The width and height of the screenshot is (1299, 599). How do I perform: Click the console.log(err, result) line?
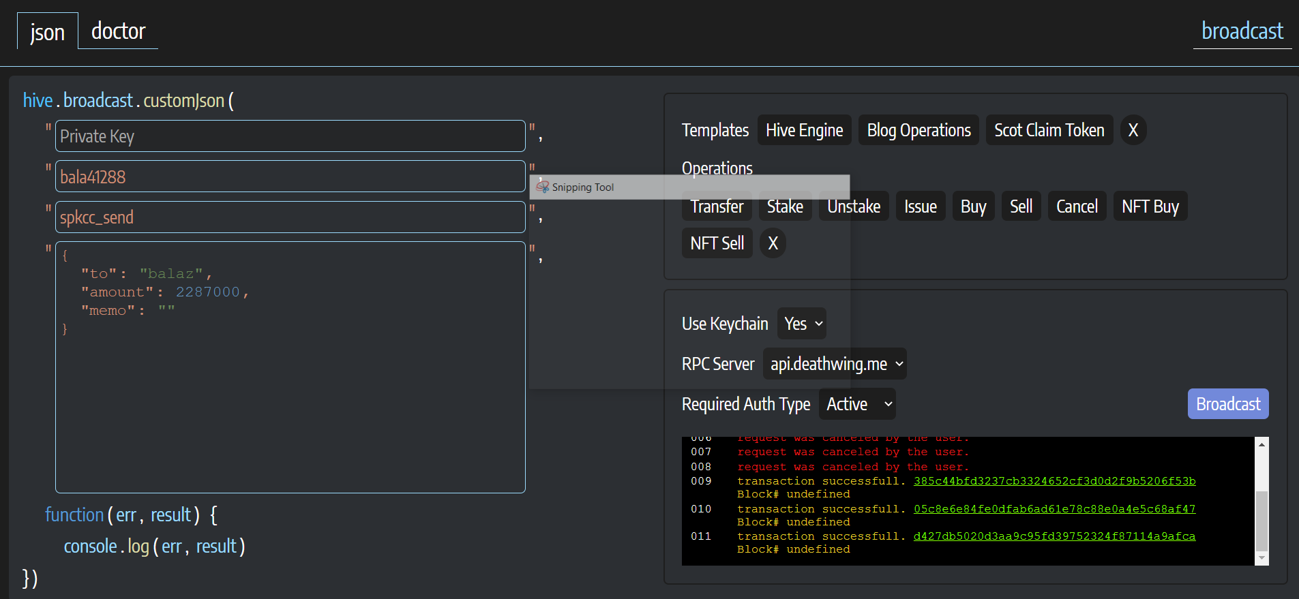[x=154, y=547]
